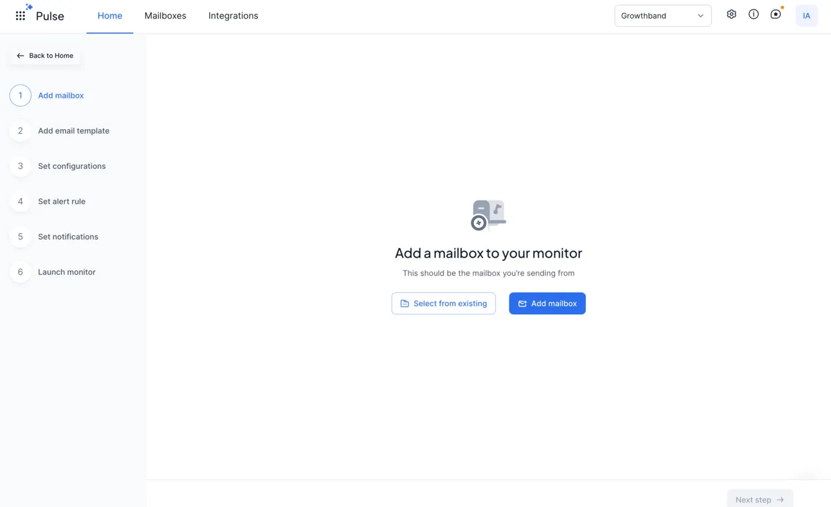Click the "Add a mailbox to your monitor" heading
This screenshot has width=831, height=507.
488,253
